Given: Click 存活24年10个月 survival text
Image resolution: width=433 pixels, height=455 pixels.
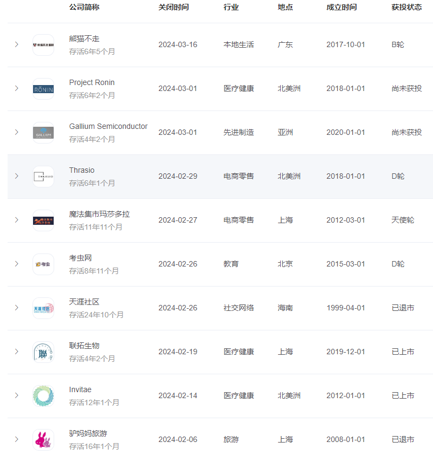Looking at the screenshot, I should [96, 315].
